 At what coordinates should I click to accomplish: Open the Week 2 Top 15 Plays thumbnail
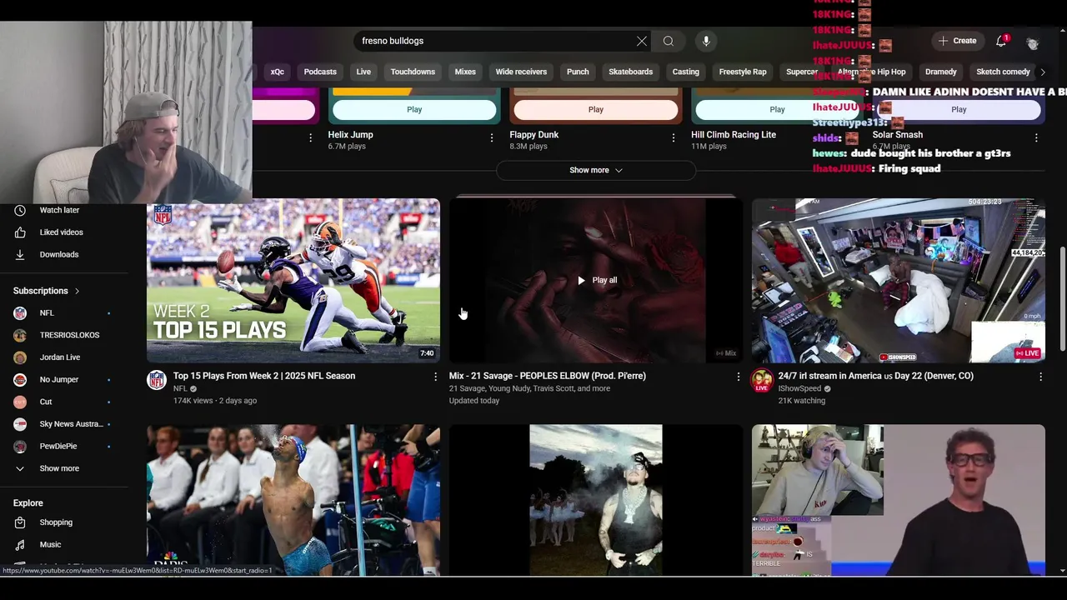[x=293, y=281]
